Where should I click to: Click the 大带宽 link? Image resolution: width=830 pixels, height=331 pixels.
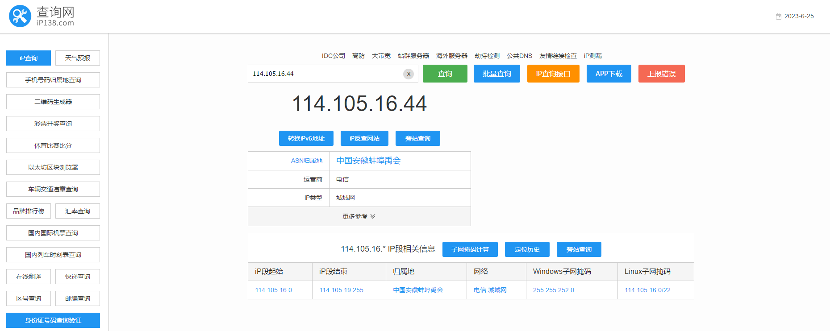click(381, 56)
